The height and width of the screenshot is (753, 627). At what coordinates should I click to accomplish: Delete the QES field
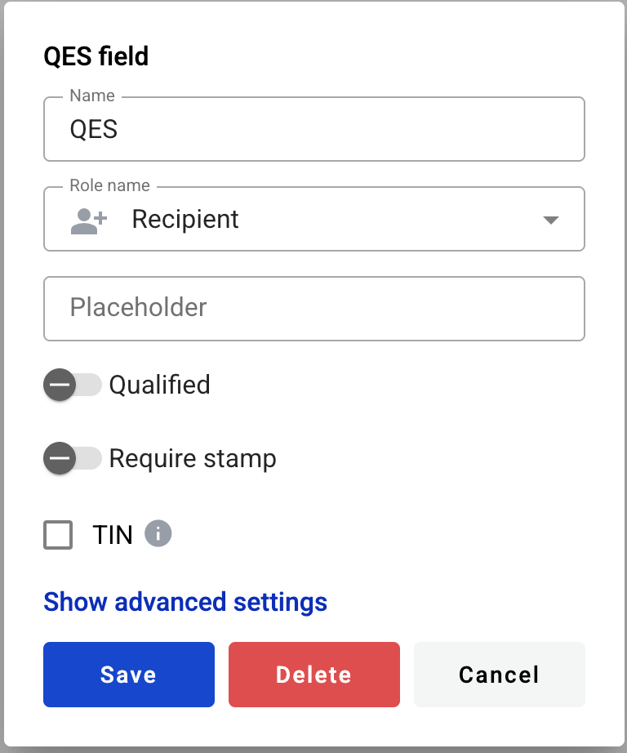point(313,674)
